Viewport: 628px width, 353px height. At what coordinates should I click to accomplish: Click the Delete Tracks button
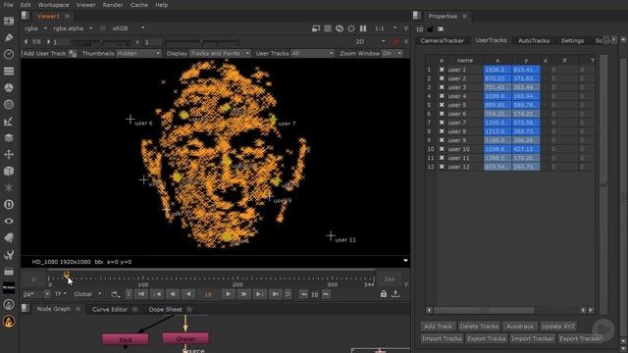tap(479, 327)
